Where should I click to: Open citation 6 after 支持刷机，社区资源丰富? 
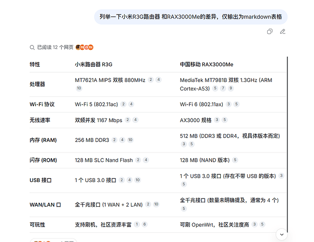tap(144, 225)
